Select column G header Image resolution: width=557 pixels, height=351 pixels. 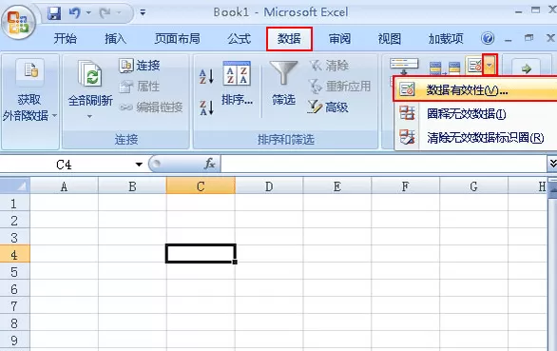(473, 186)
